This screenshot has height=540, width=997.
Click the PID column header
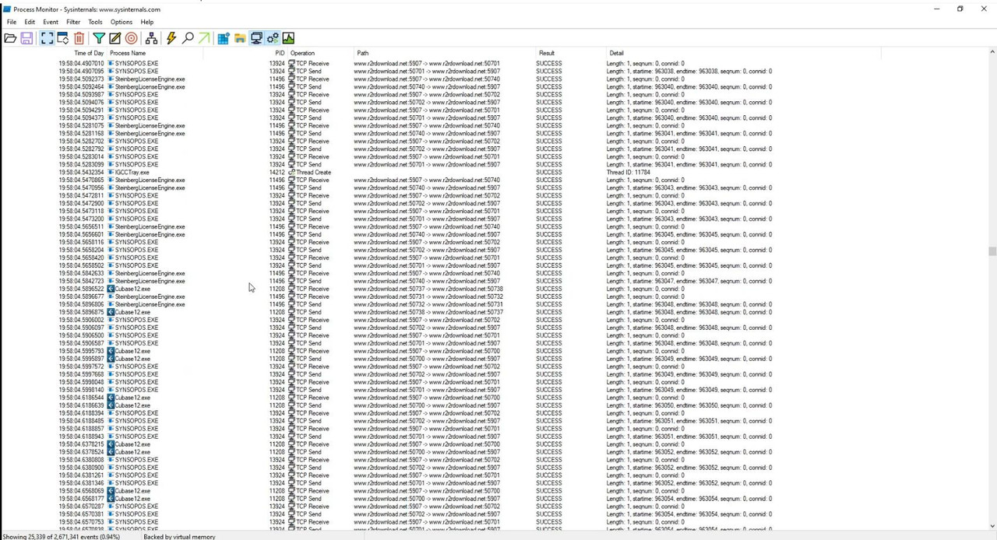(x=280, y=53)
